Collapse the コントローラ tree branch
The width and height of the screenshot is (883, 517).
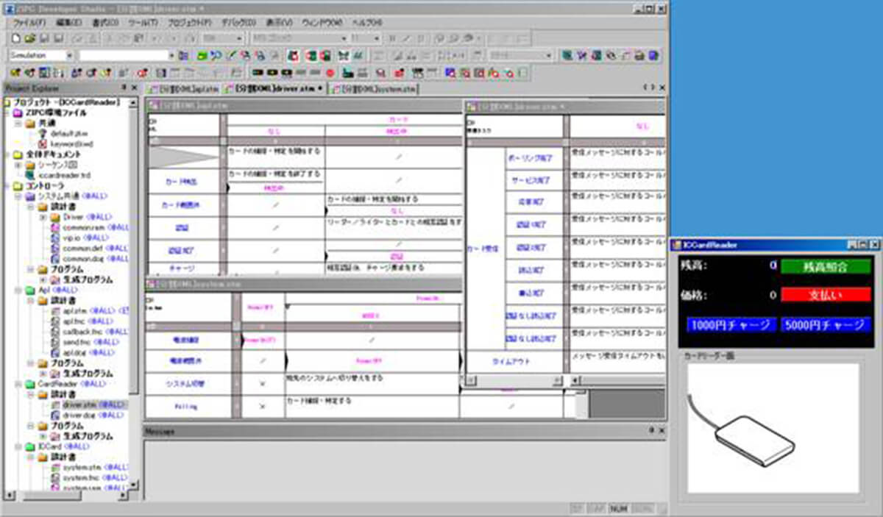[7, 185]
